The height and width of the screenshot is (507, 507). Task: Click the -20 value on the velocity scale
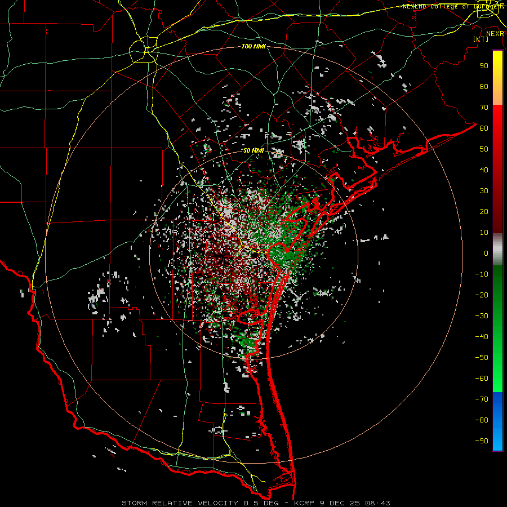point(482,295)
